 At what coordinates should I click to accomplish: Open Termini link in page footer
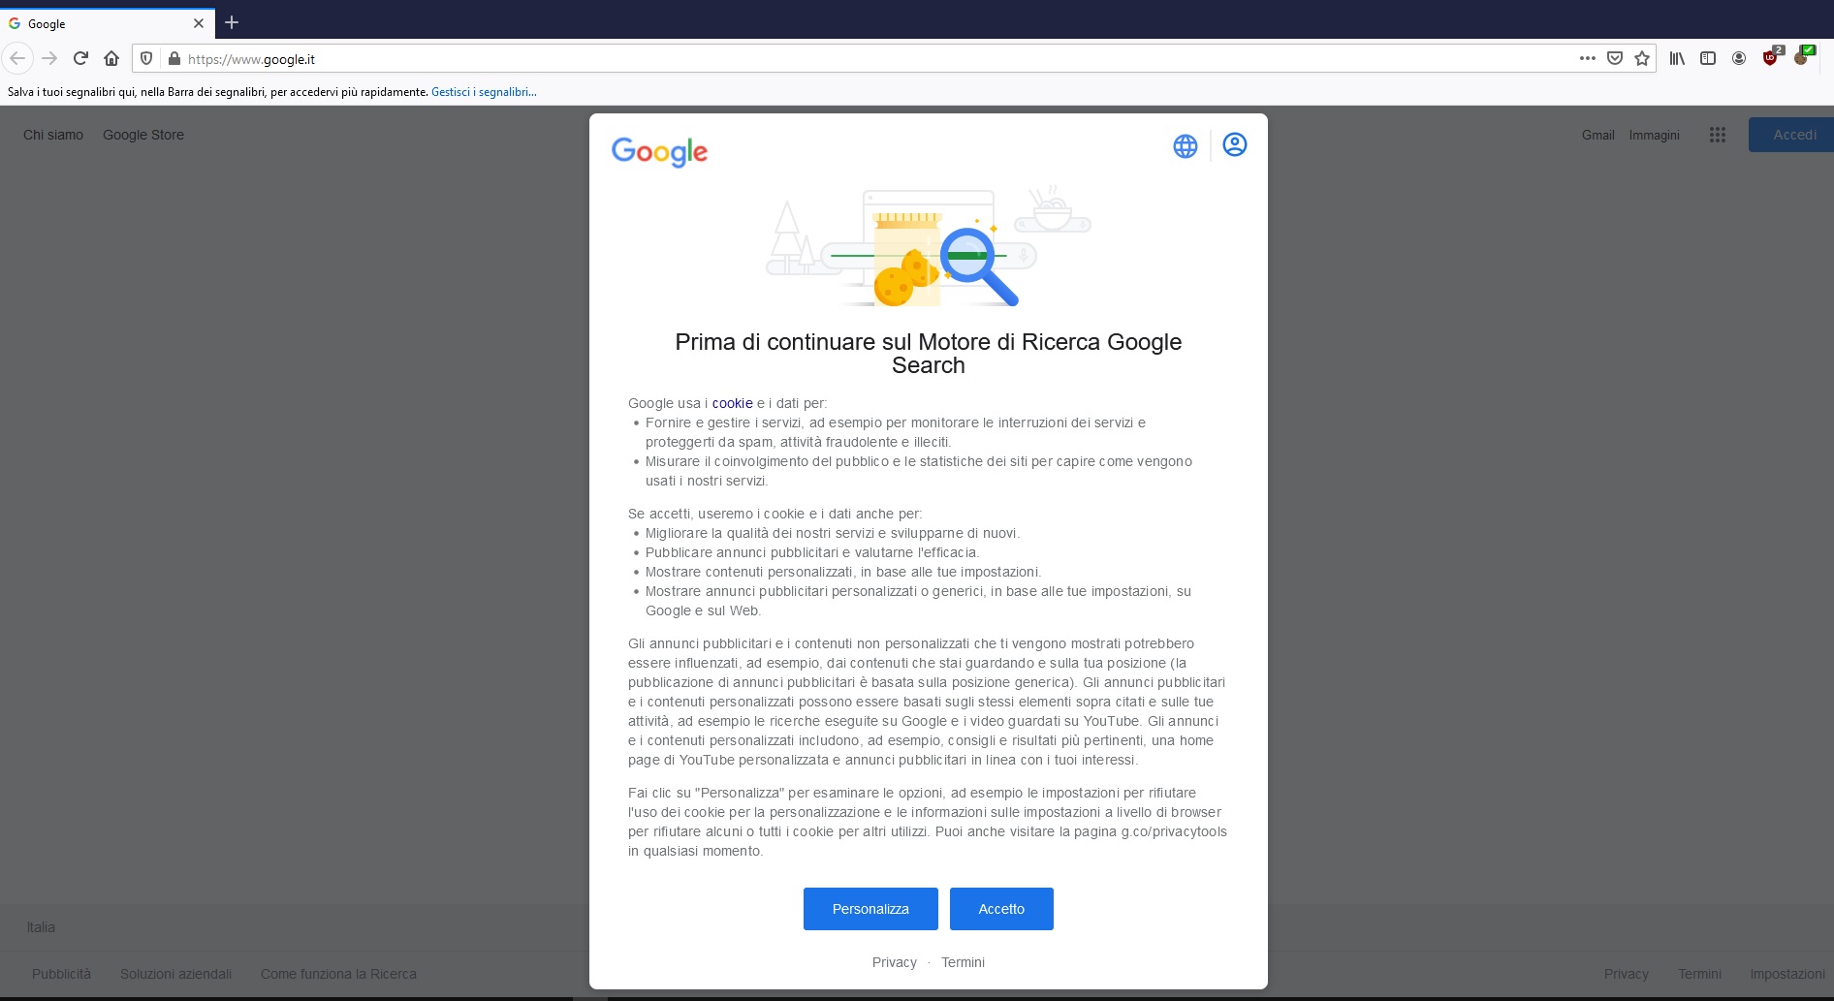point(1699,974)
